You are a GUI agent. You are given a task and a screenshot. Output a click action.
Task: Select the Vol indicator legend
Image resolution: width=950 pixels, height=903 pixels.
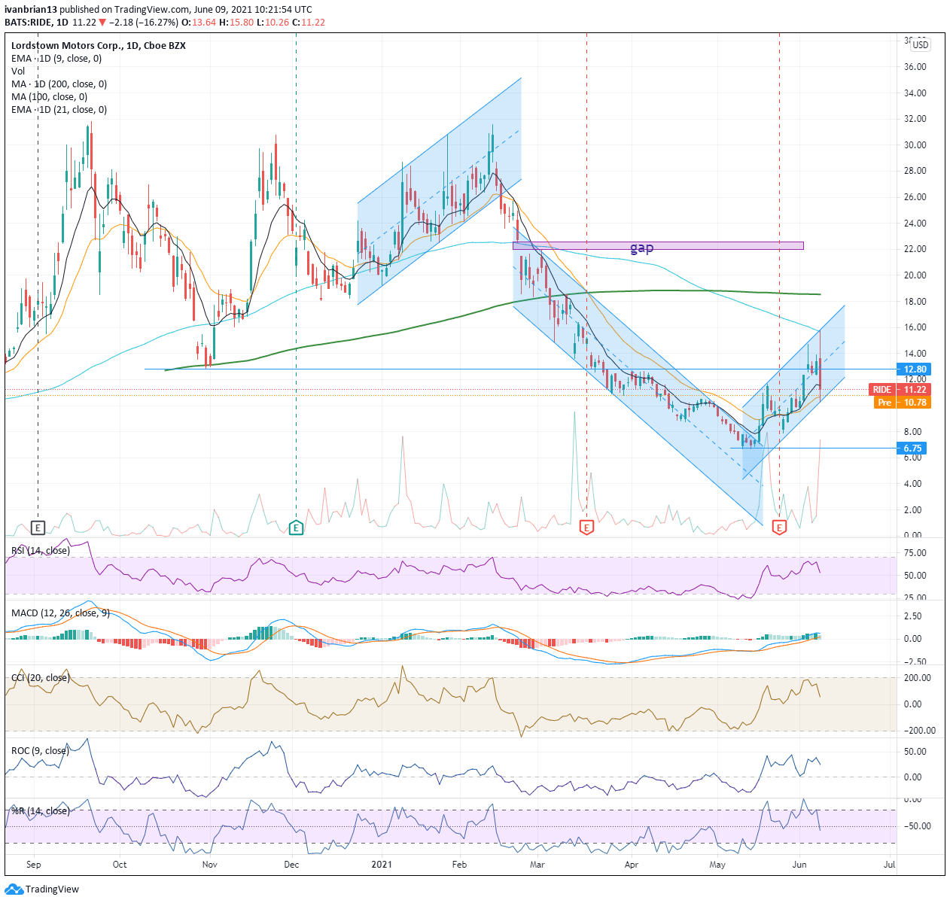point(18,71)
